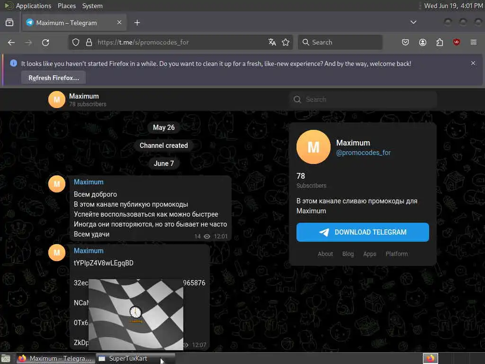Bookmark this page with the star
This screenshot has height=364, width=485.
coord(286,42)
